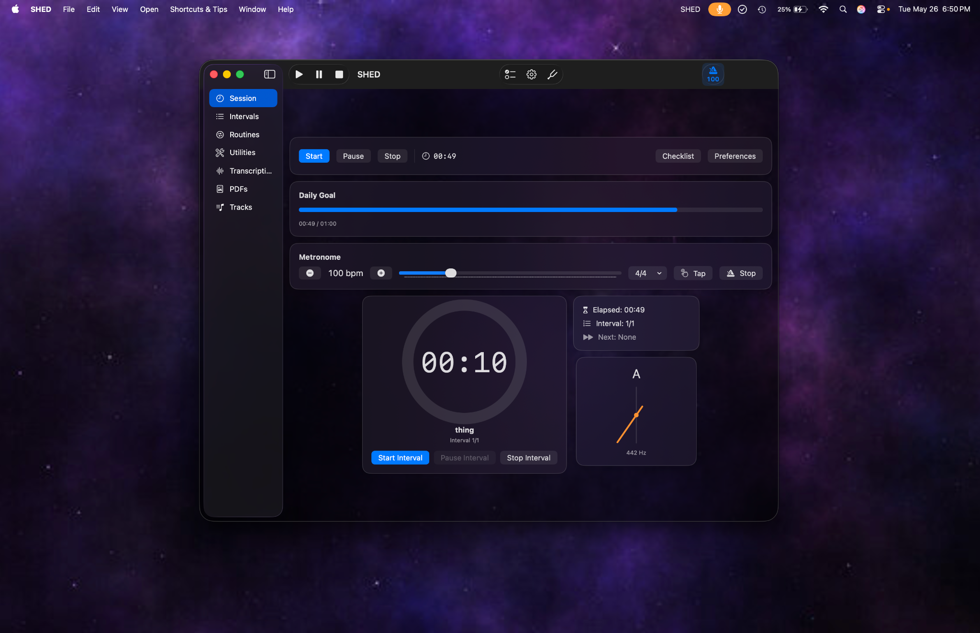
Task: Open the 4/4 time signature dropdown
Action: pos(647,273)
